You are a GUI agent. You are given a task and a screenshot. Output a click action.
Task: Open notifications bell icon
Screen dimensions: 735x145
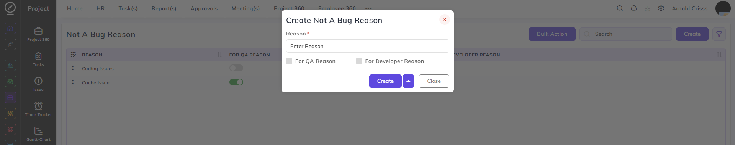[x=634, y=8]
